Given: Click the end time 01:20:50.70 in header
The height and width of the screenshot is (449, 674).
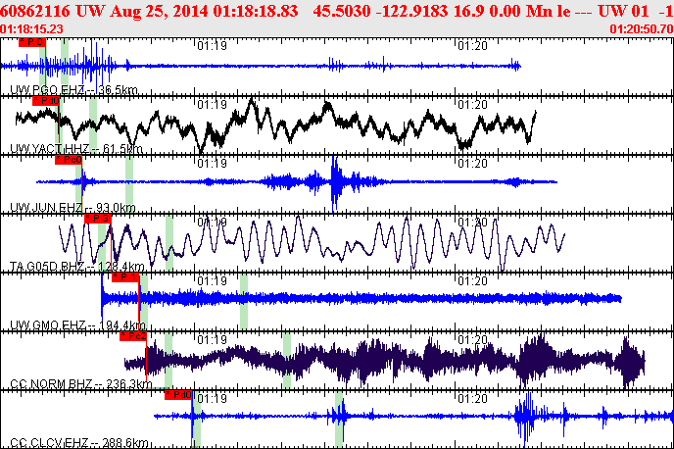Looking at the screenshot, I should [639, 30].
